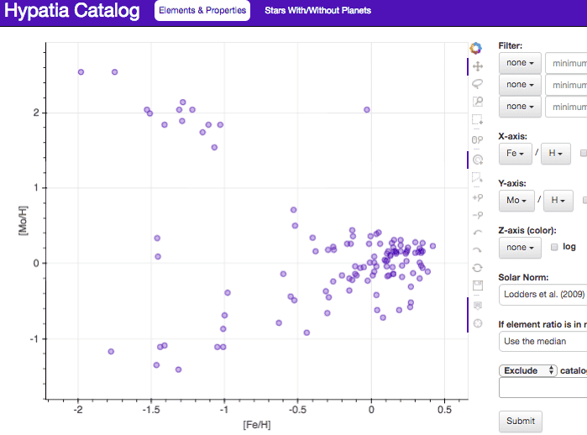Click the [Mo/H] y-axis label
Viewport: 587px width, 435px height.
tap(23, 221)
